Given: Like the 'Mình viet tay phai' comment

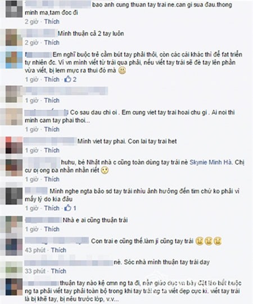Looking at the screenshot, I should pyautogui.click(x=52, y=150).
